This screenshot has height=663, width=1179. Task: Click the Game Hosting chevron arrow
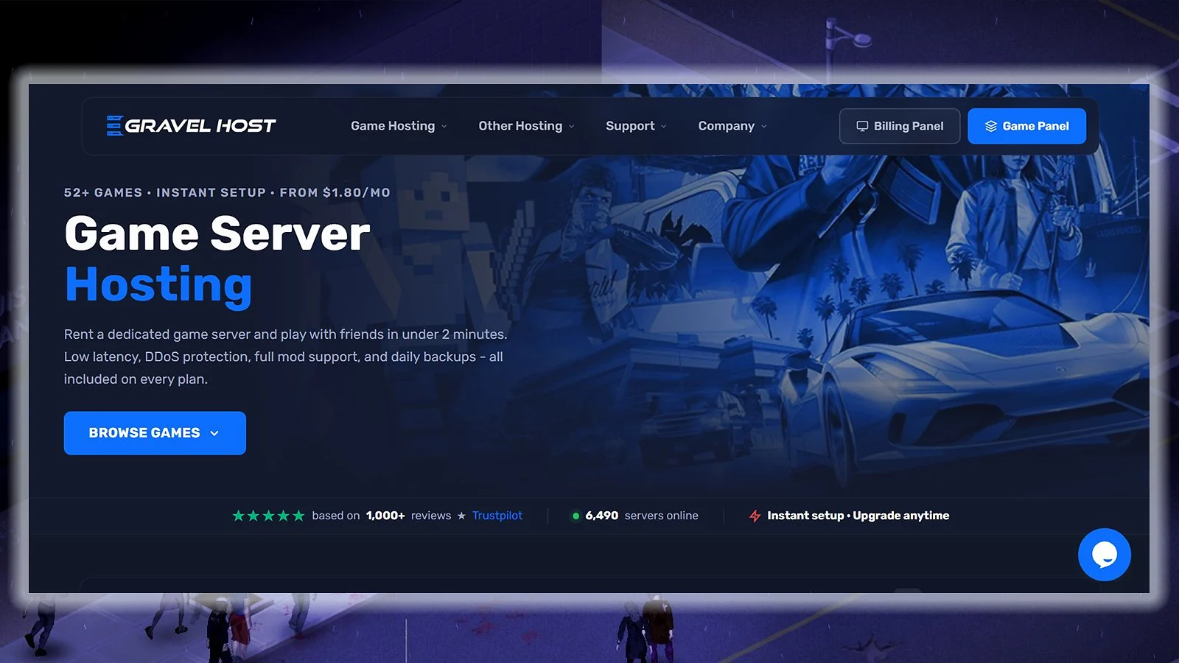(x=444, y=127)
